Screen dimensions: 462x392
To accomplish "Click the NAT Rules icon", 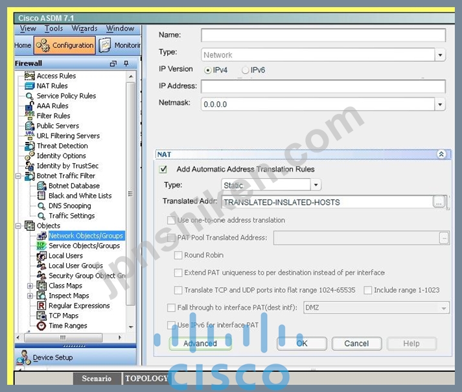I will click(29, 86).
